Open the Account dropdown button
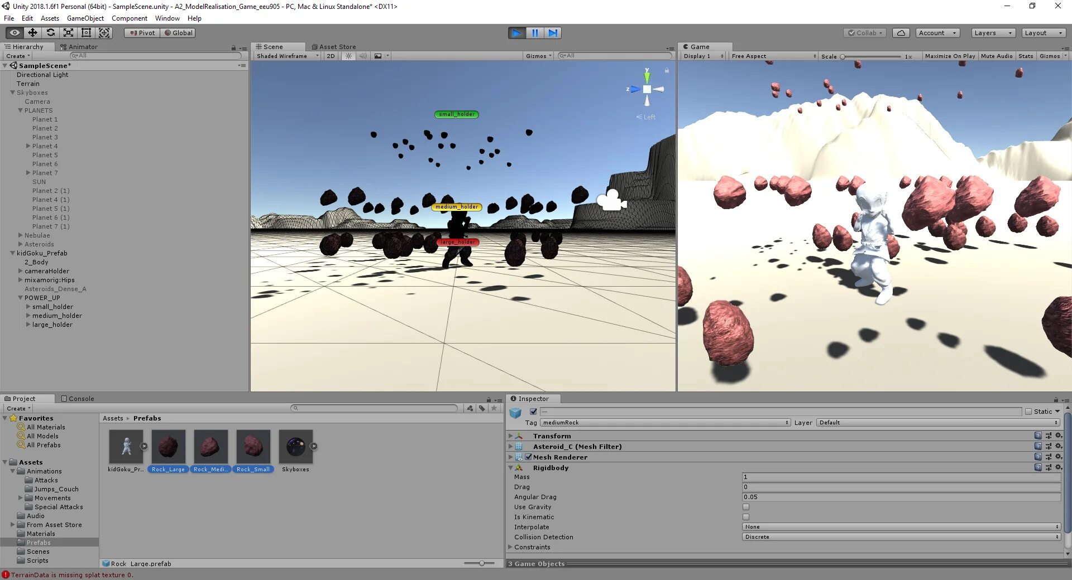1072x580 pixels. pos(937,33)
